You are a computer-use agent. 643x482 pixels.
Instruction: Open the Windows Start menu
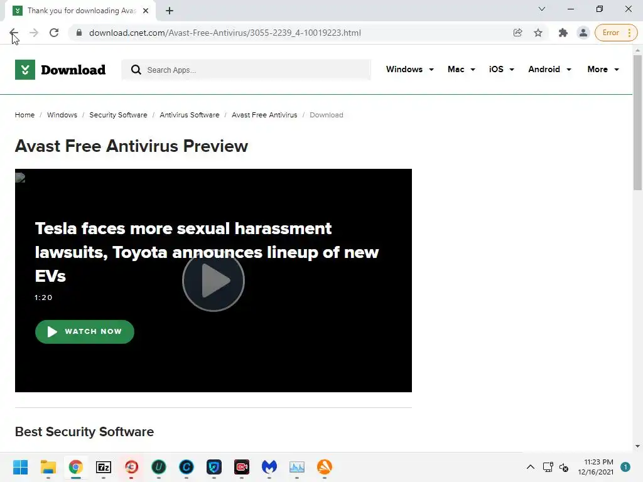(21, 467)
